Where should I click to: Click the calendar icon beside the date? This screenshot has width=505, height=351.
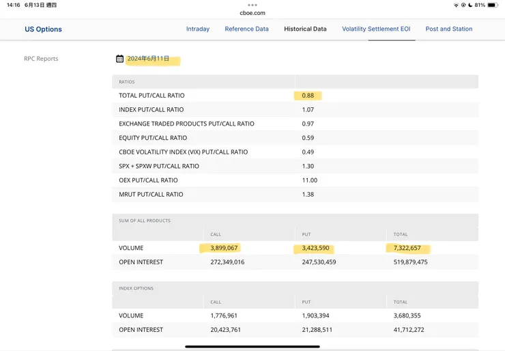tap(119, 59)
